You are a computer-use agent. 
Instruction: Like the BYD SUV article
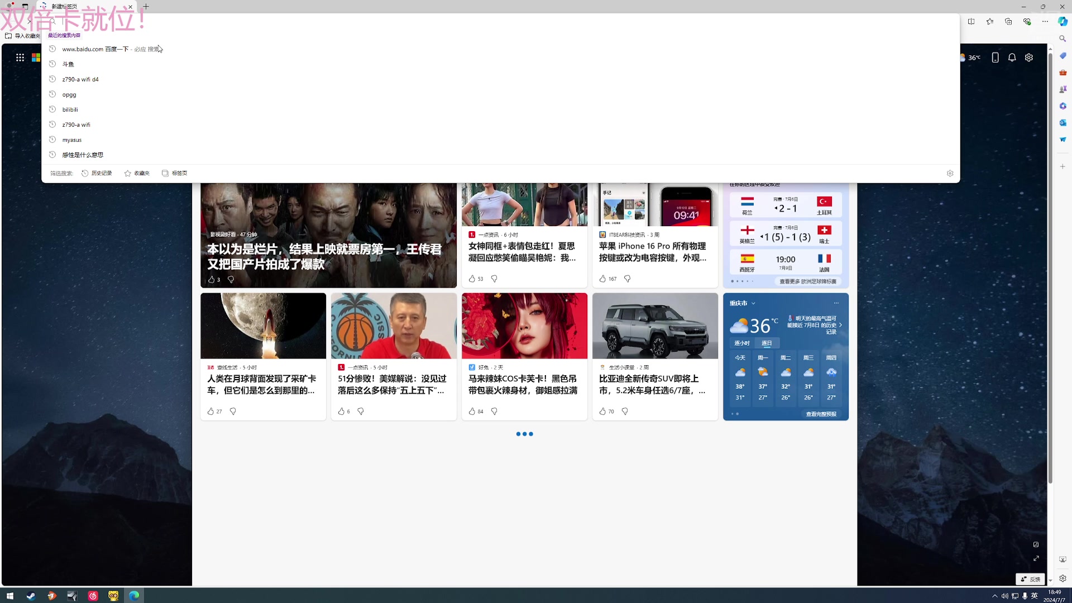[x=602, y=411]
